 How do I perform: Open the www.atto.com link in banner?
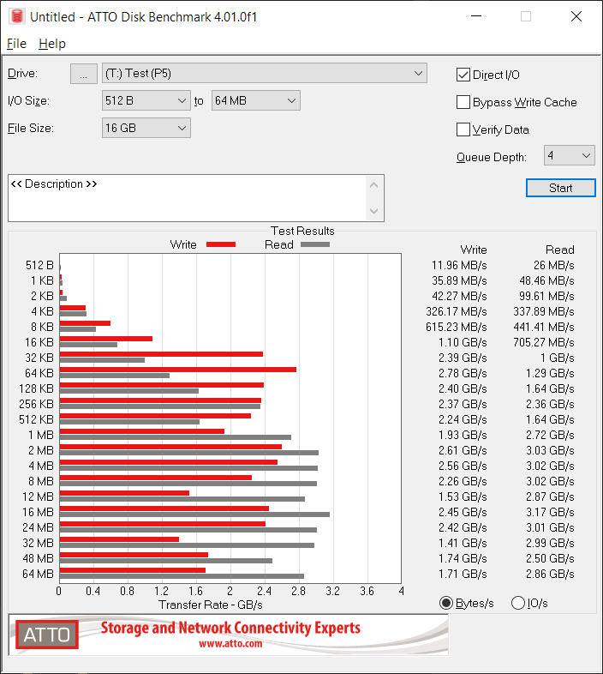coord(230,643)
